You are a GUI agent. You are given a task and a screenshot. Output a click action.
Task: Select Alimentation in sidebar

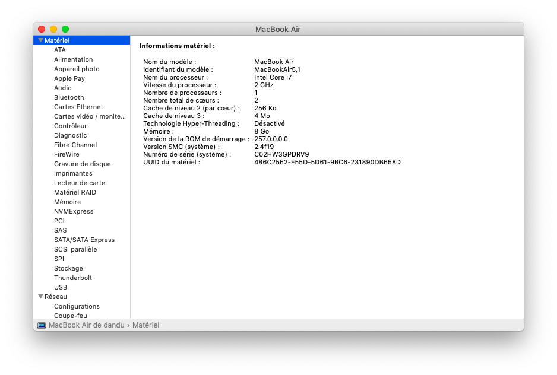(73, 60)
